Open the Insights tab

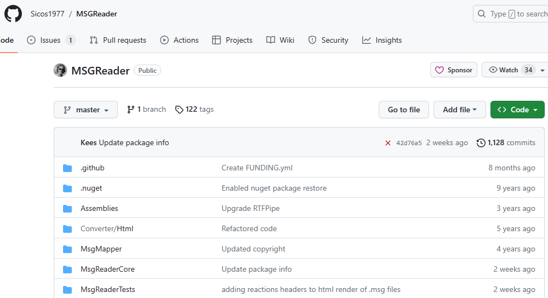[382, 40]
